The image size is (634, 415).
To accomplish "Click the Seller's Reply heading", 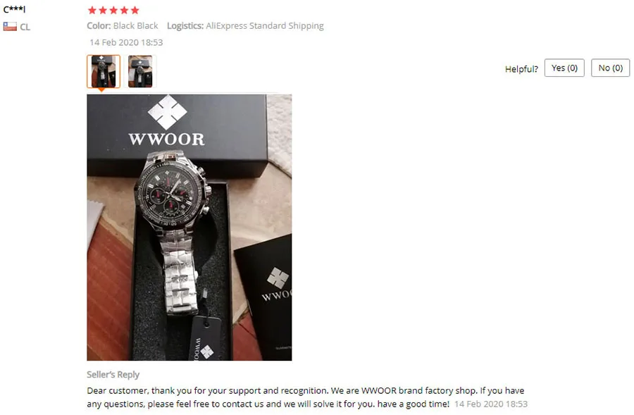I will (113, 375).
